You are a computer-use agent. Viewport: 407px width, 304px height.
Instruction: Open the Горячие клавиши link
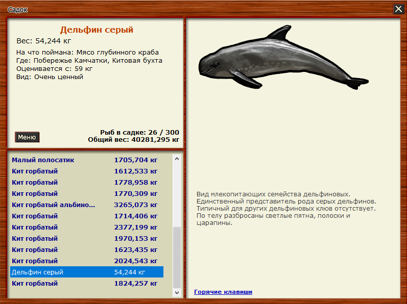click(223, 292)
